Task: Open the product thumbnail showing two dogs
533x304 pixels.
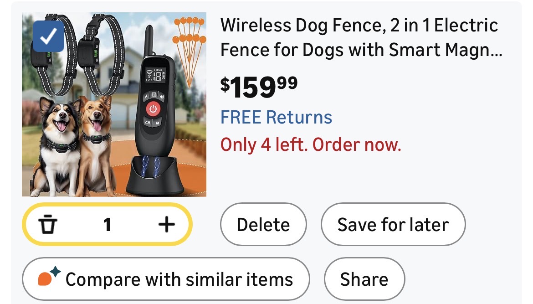Action: [x=114, y=104]
